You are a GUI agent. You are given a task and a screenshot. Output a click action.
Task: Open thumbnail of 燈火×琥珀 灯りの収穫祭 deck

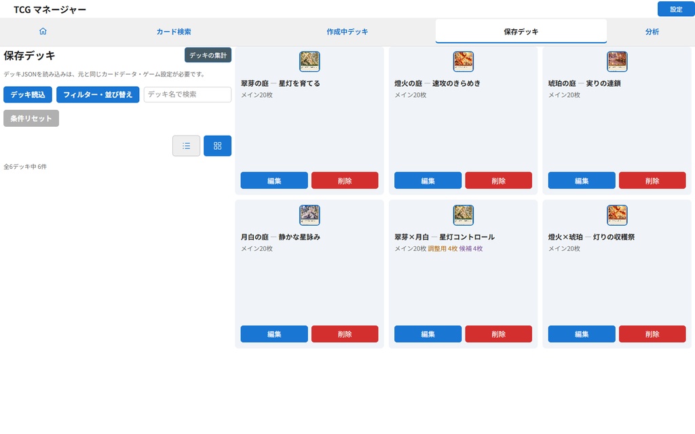617,215
